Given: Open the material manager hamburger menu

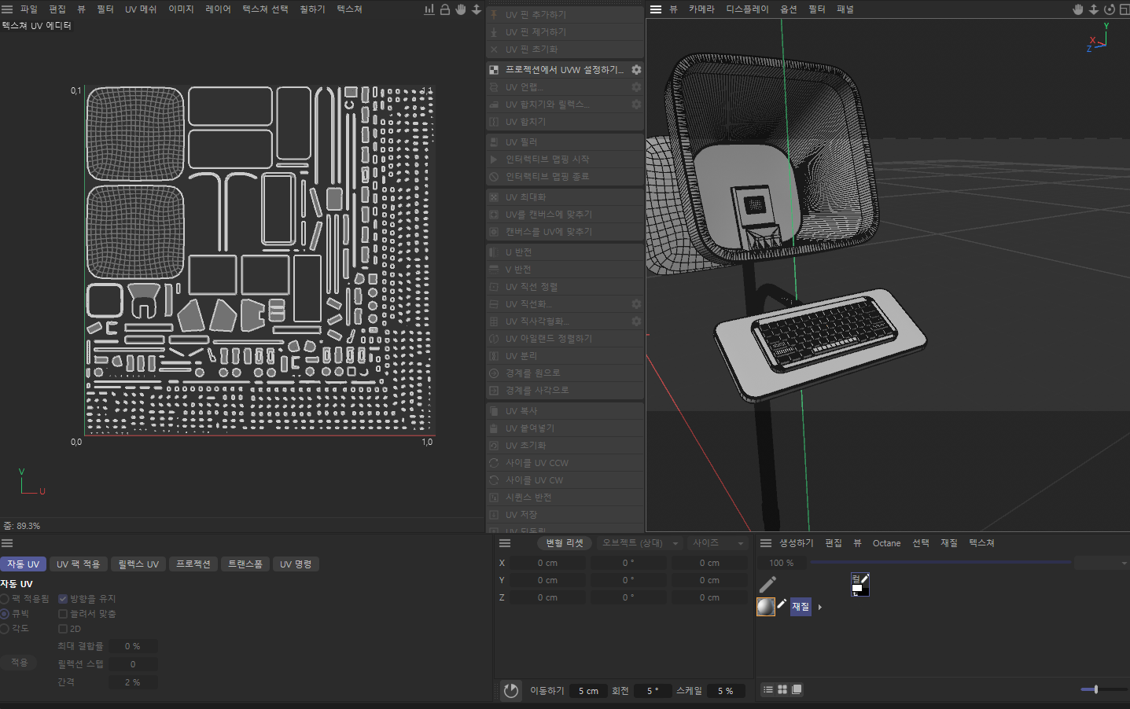Looking at the screenshot, I should pos(766,543).
